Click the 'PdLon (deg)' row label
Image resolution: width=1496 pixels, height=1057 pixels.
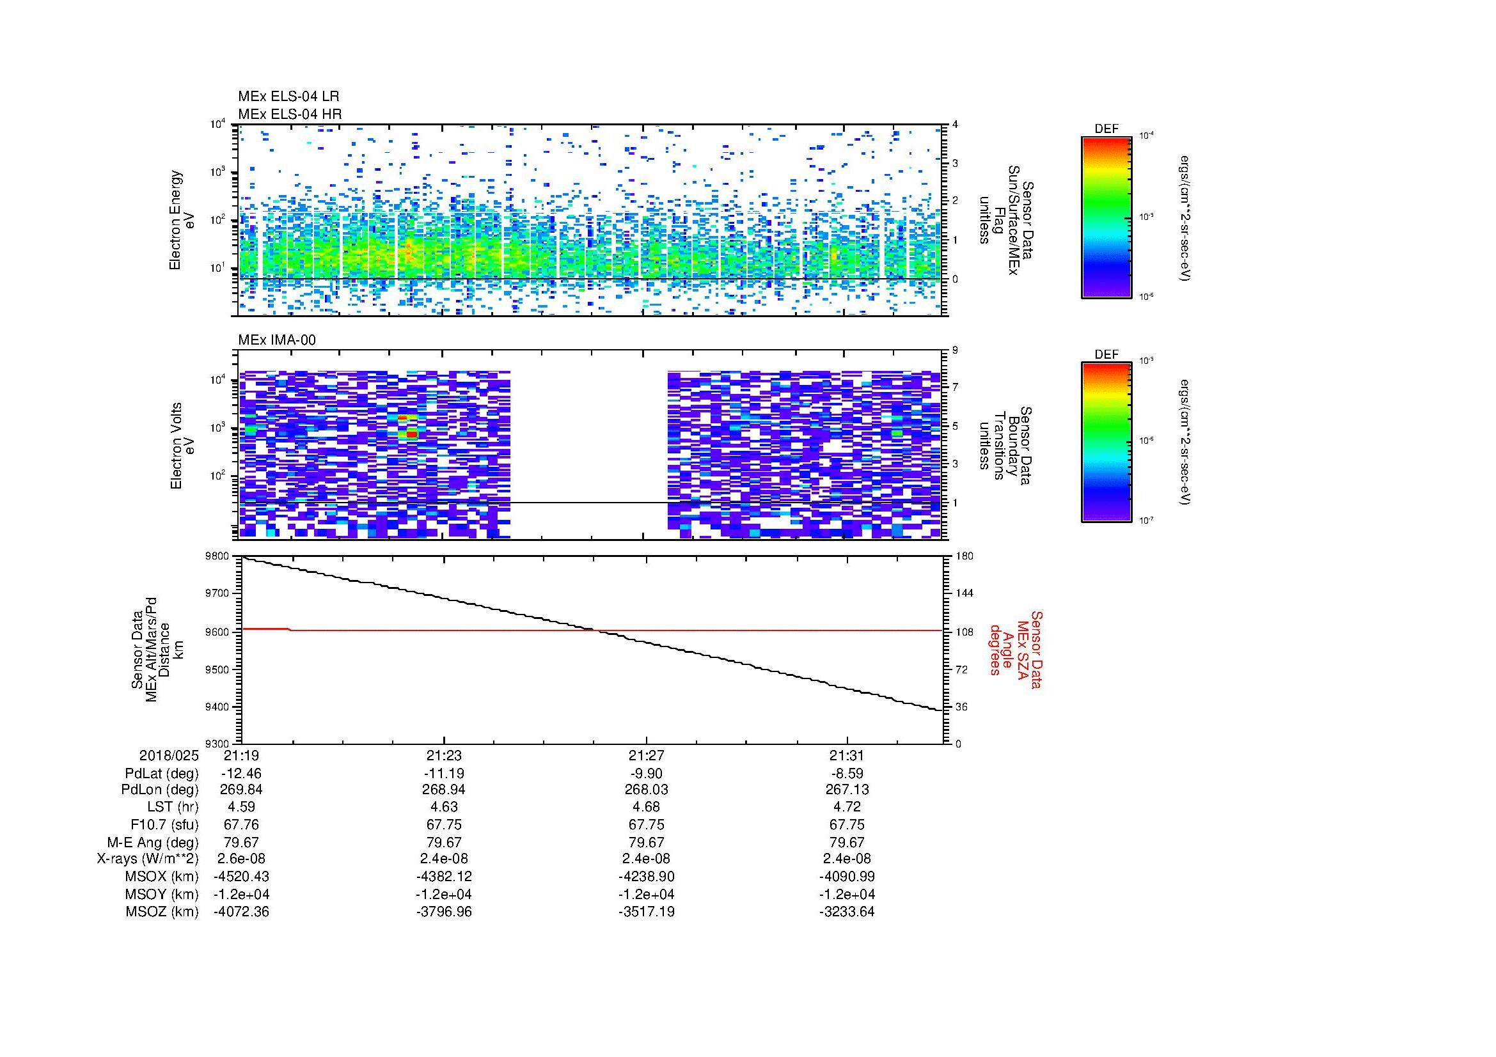pyautogui.click(x=160, y=790)
